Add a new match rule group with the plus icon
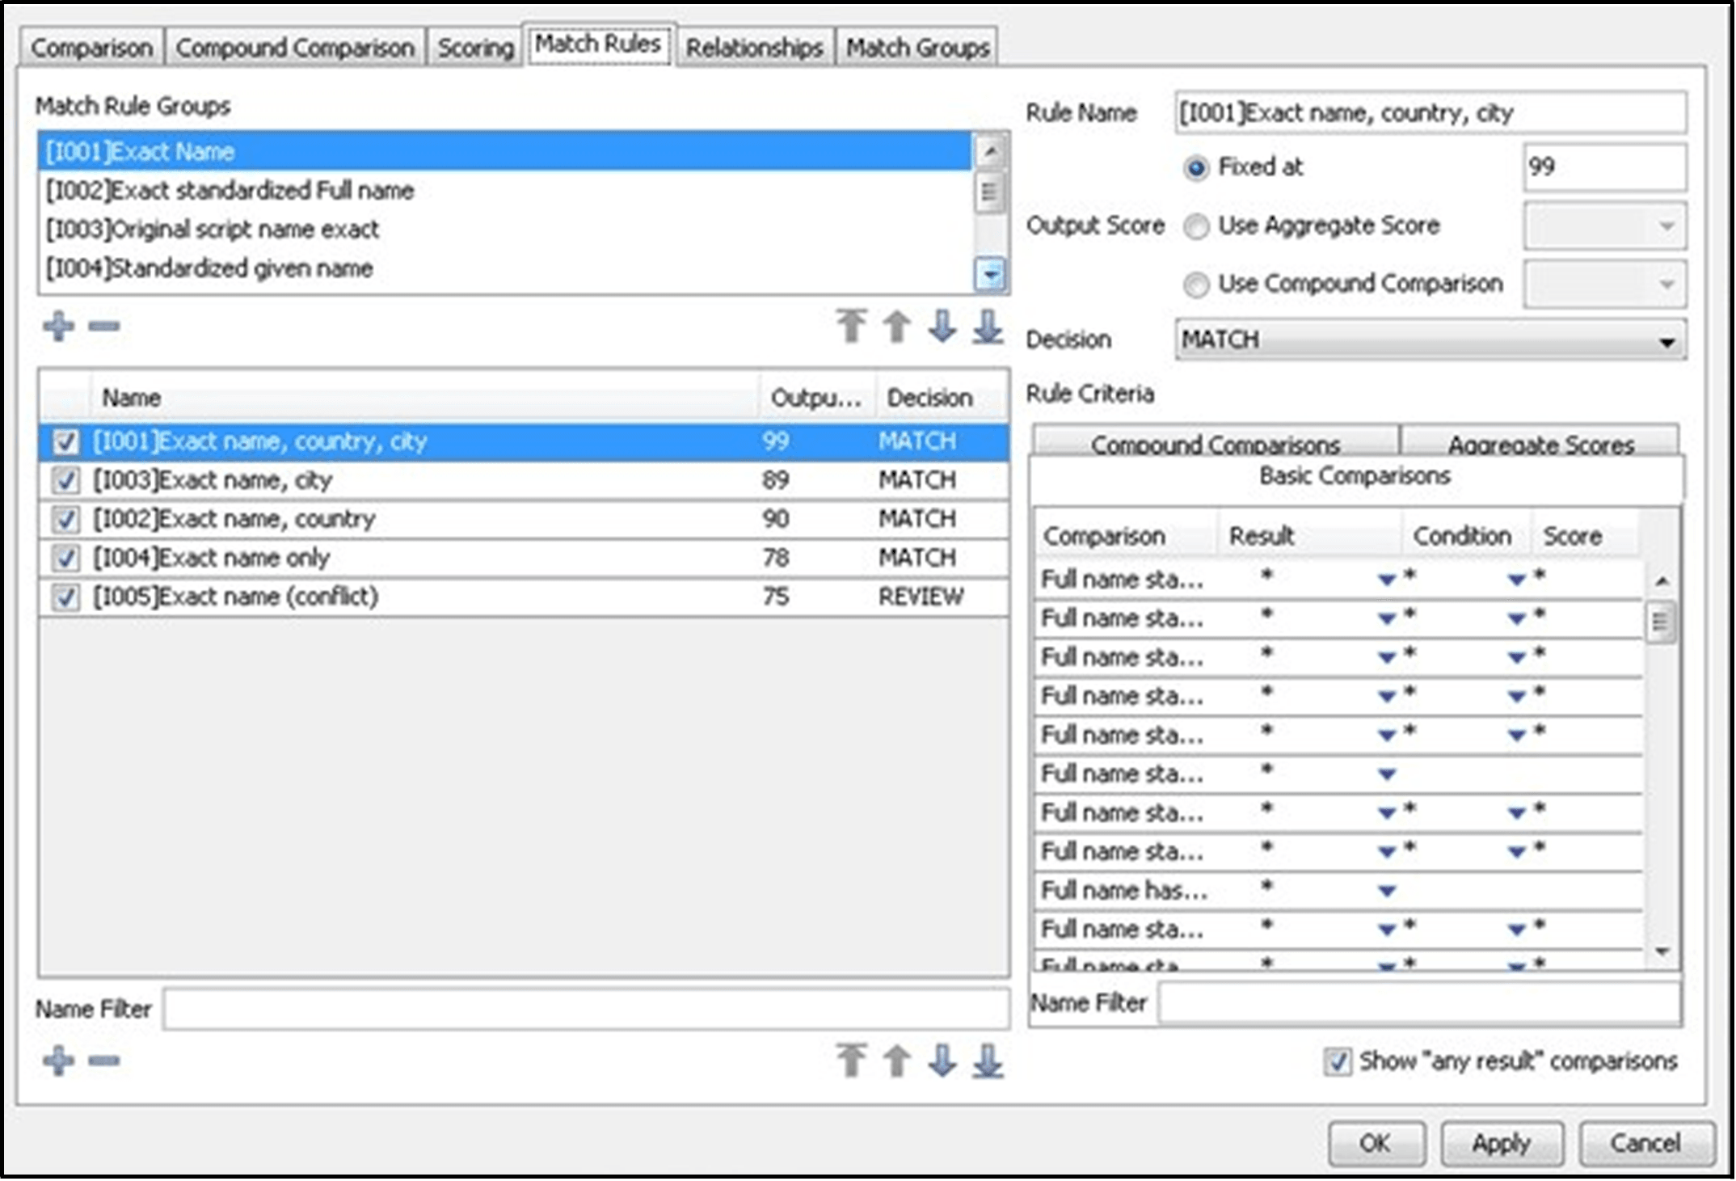This screenshot has height=1181, width=1736. tap(58, 326)
